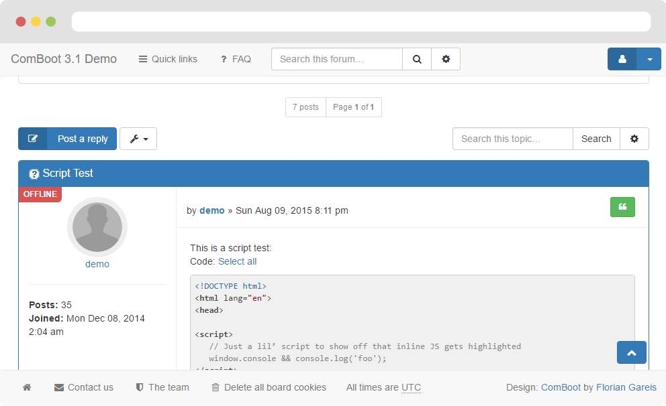This screenshot has width=666, height=406.
Task: Quote the demo post using green button
Action: 622,207
